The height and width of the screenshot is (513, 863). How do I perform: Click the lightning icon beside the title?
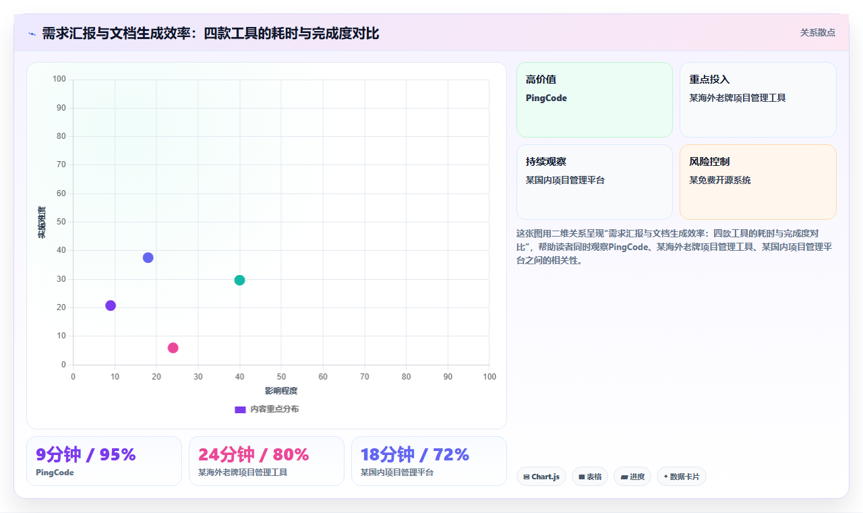(32, 33)
